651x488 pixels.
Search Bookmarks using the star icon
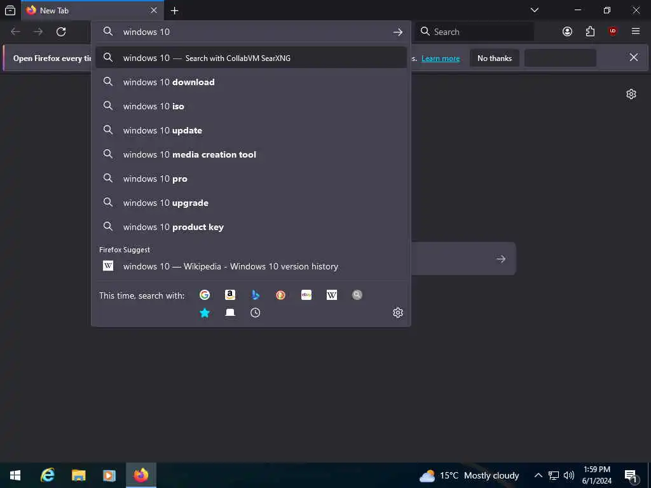pyautogui.click(x=205, y=313)
